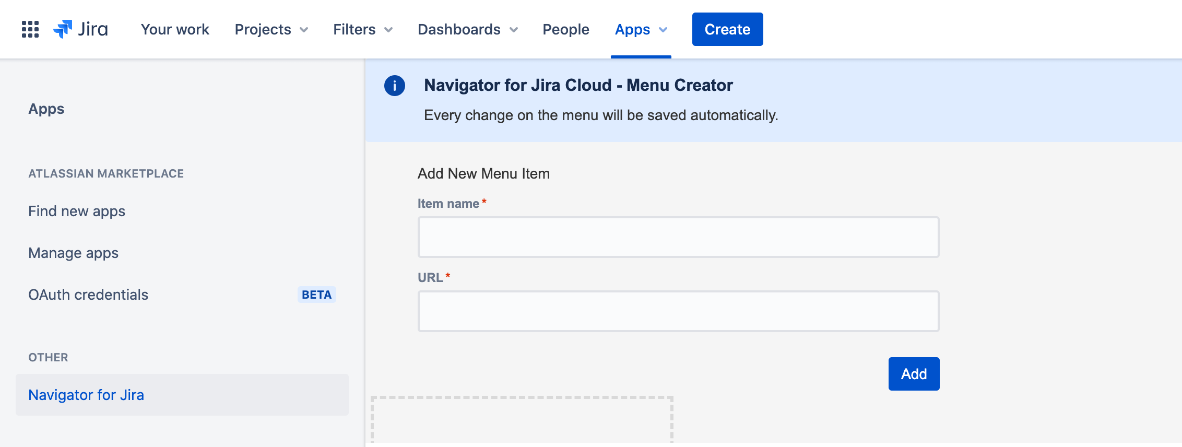Focus the Item name input field
The image size is (1182, 447).
point(679,237)
